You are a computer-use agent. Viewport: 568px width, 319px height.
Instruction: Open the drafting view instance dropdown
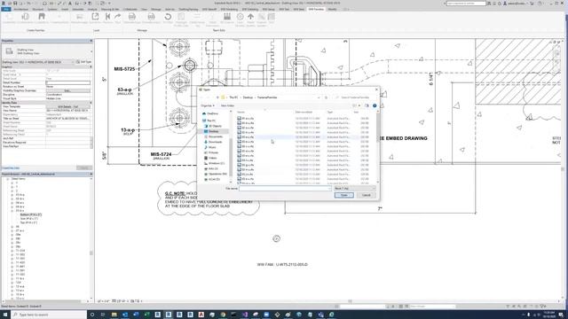click(38, 62)
